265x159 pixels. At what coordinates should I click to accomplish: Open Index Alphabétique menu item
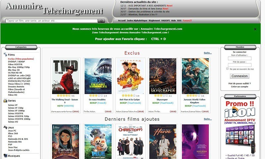[x=137, y=20]
